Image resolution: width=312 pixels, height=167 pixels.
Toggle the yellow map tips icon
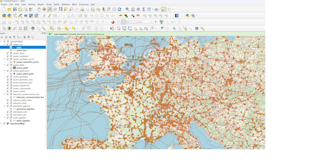[x=163, y=9]
